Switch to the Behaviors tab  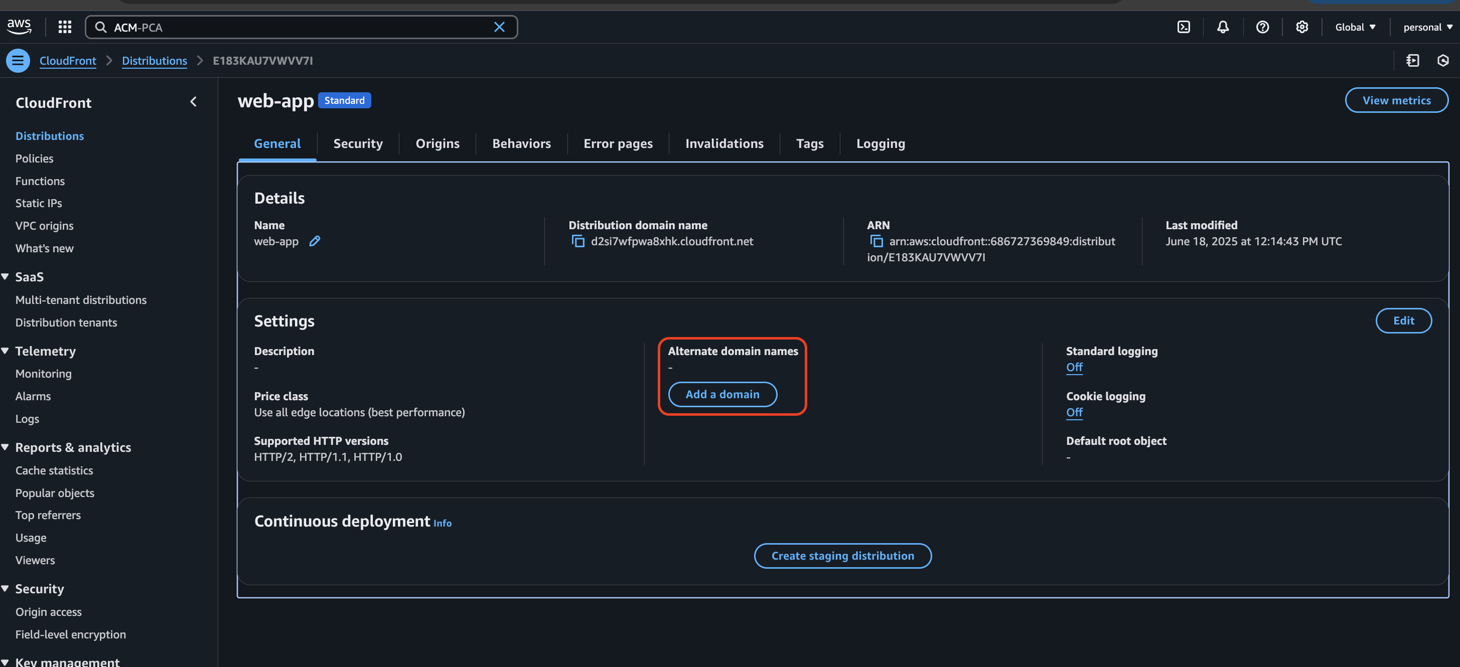(x=521, y=143)
